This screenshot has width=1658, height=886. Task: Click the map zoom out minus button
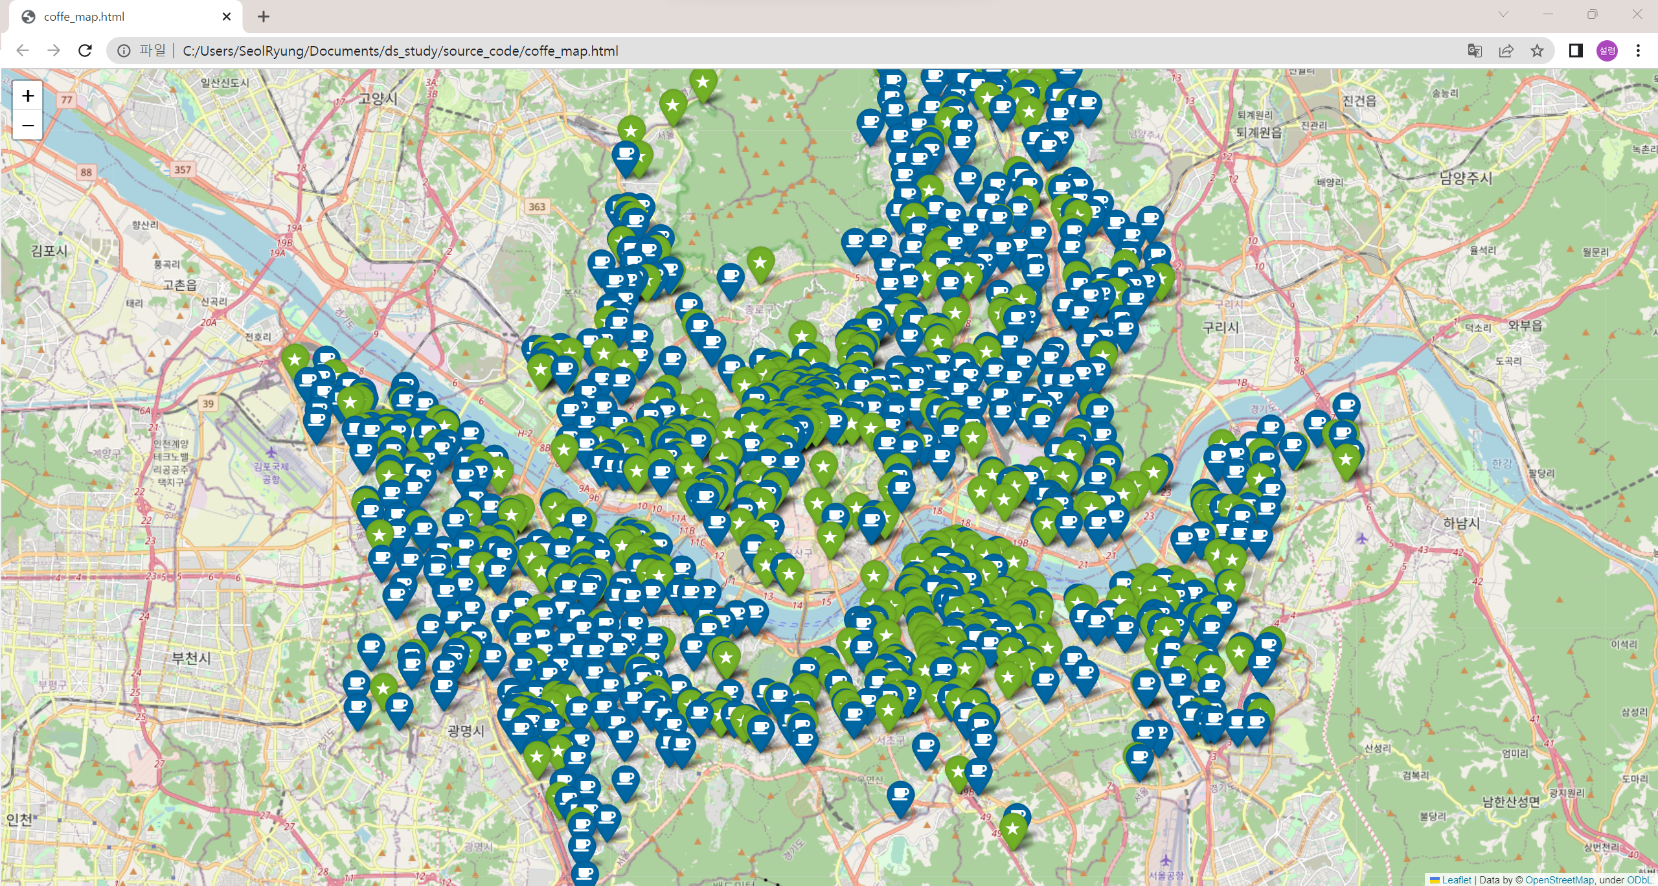point(28,125)
